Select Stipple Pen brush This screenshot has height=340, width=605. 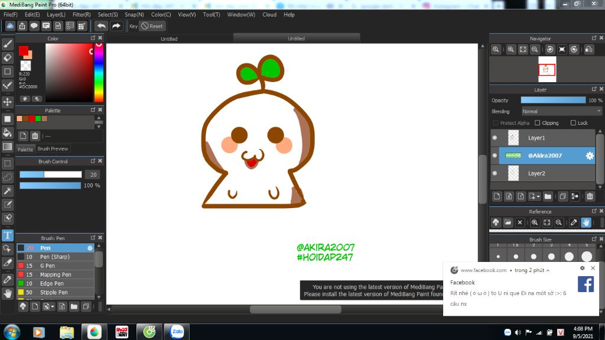click(x=55, y=293)
